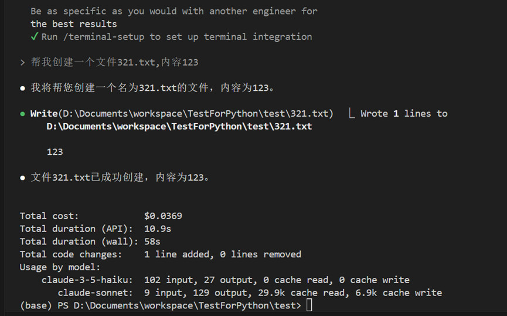Click the terminal cursor block after test>
507x316 pixels.
pos(309,305)
